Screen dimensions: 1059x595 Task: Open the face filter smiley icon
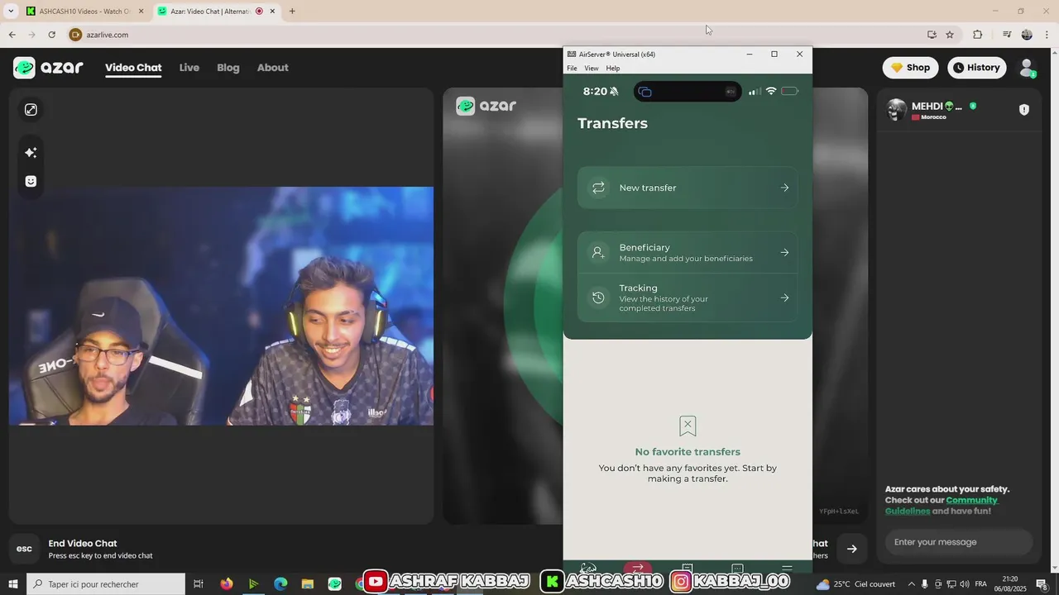[31, 181]
